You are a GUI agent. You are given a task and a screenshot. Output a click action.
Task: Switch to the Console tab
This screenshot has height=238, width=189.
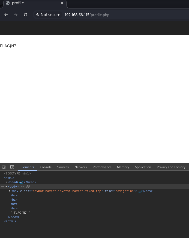(x=46, y=167)
